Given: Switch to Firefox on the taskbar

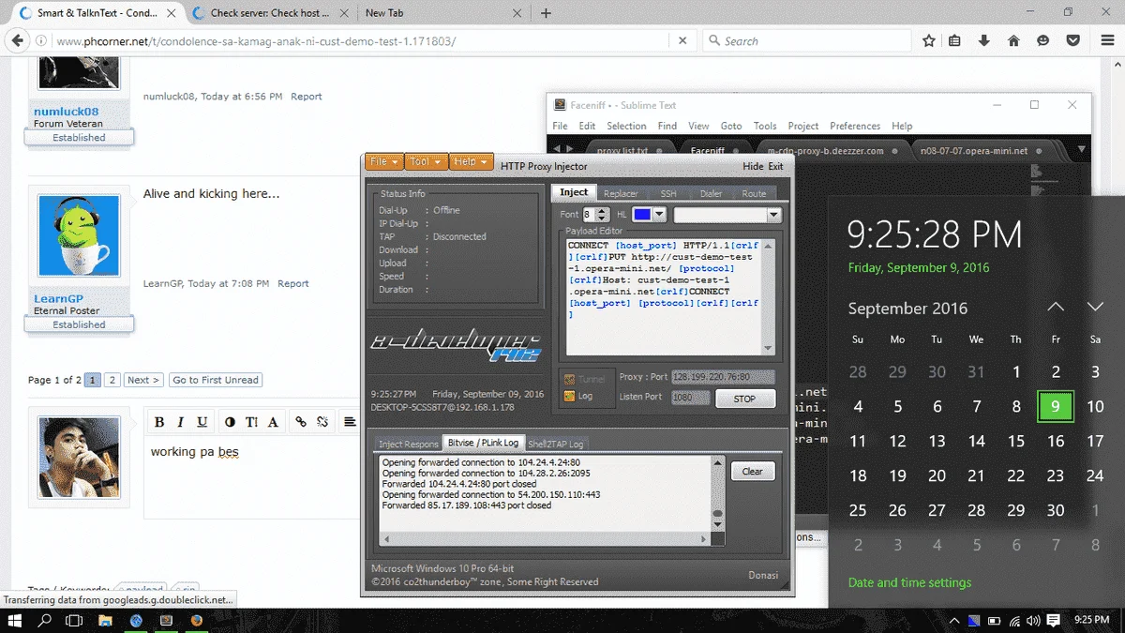Looking at the screenshot, I should 196,621.
